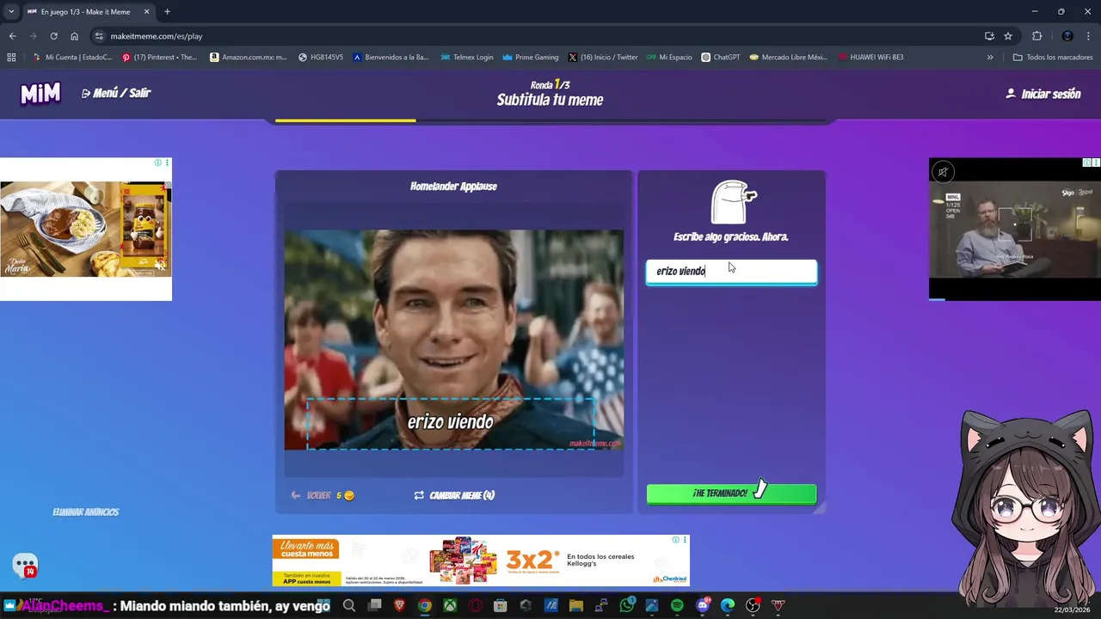1101x619 pixels.
Task: Go back in browser
Action: pos(12,36)
